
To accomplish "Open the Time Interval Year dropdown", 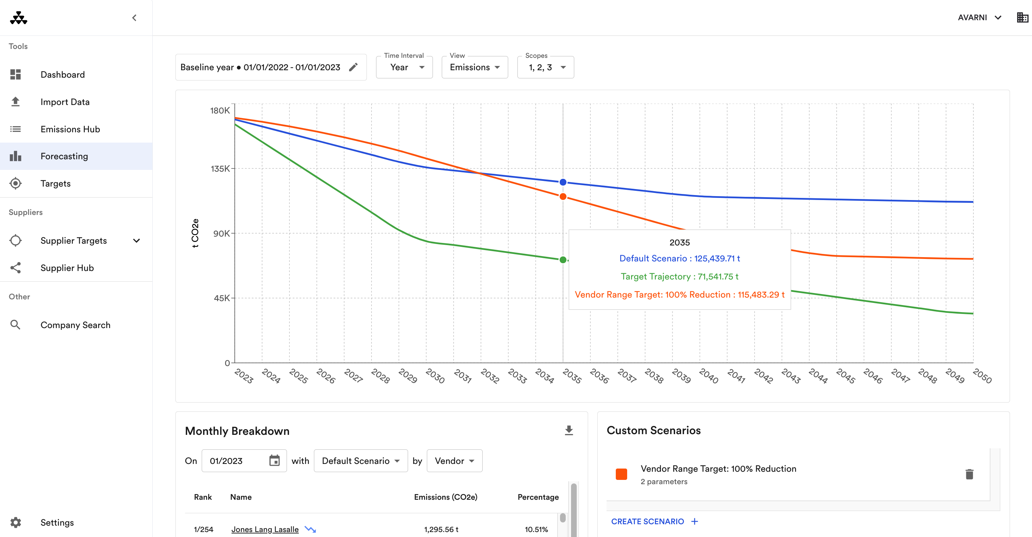I will [404, 67].
